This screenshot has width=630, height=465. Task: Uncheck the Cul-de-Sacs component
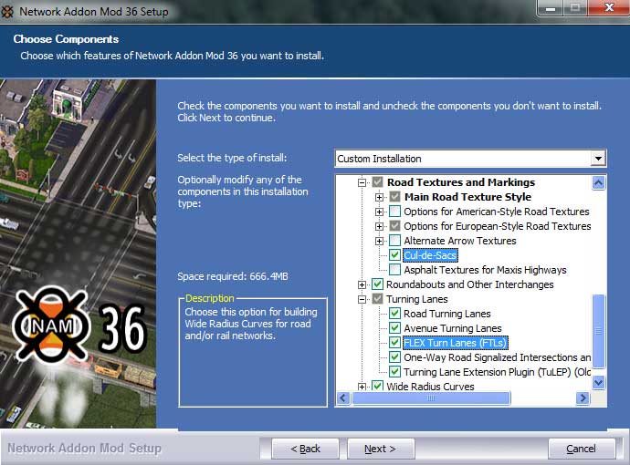pos(395,254)
